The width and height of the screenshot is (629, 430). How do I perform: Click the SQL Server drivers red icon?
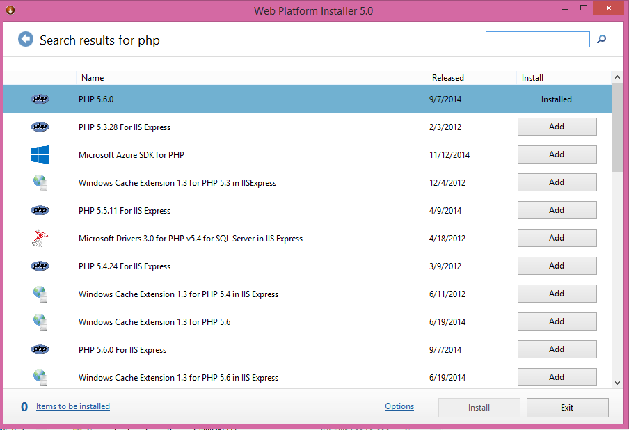[40, 238]
